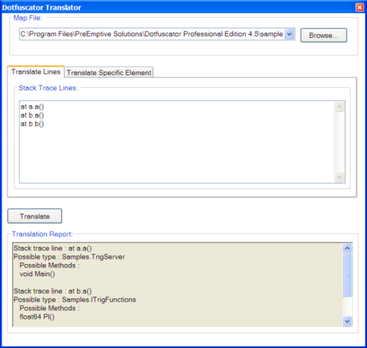Click the 'at b.b()' stack trace line
This screenshot has width=367, height=348.
pos(32,123)
